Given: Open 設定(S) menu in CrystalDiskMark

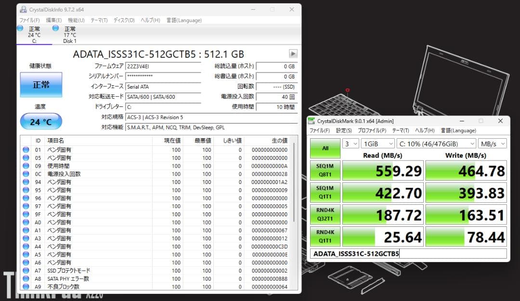Looking at the screenshot, I should [x=344, y=131].
